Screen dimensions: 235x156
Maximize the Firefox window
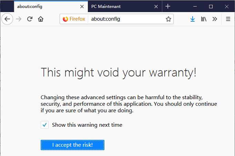click(211, 7)
